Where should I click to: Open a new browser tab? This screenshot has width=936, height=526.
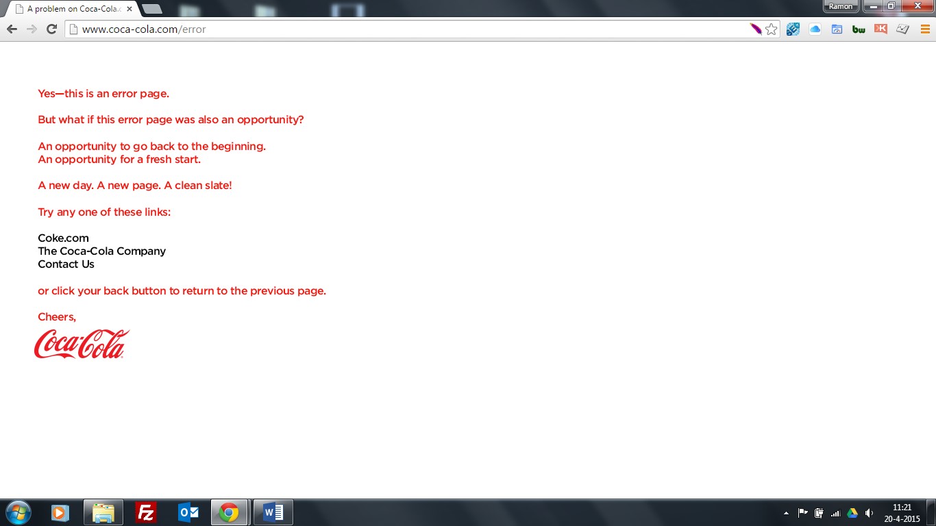(x=151, y=9)
